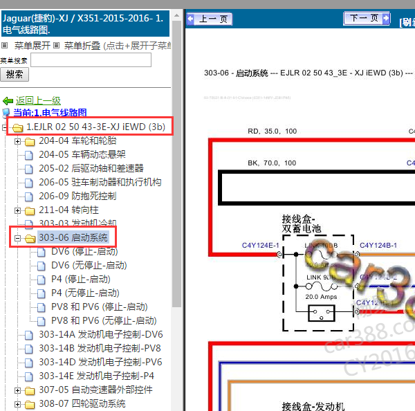
Task: Select the 303-06 启动系统 folder label
Action: pos(73,237)
